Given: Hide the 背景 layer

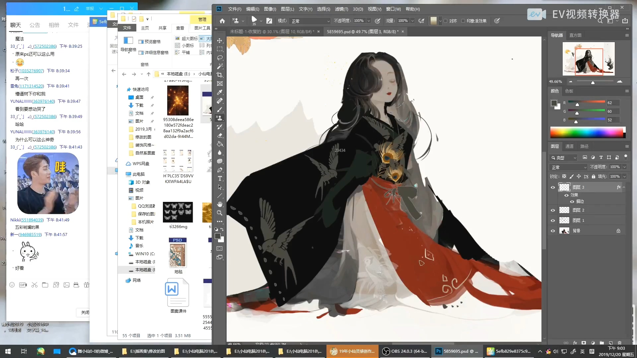Looking at the screenshot, I should [x=553, y=231].
